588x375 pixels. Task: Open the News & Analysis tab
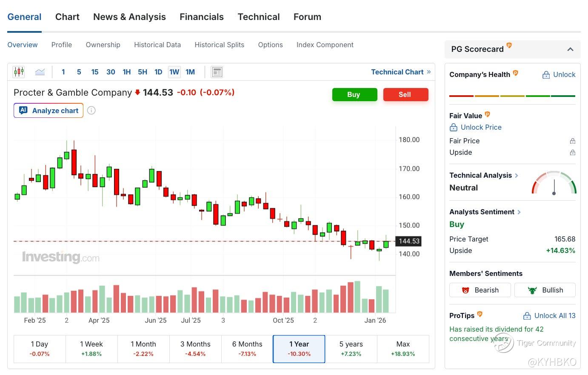[x=129, y=17]
